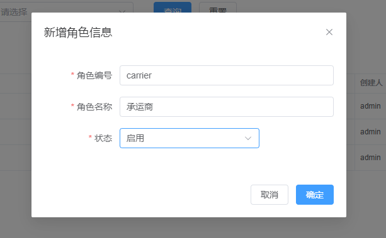Screen dimensions: 386x238
Task: Click the 角色编号 input field containing carrier
Action: [x=227, y=75]
